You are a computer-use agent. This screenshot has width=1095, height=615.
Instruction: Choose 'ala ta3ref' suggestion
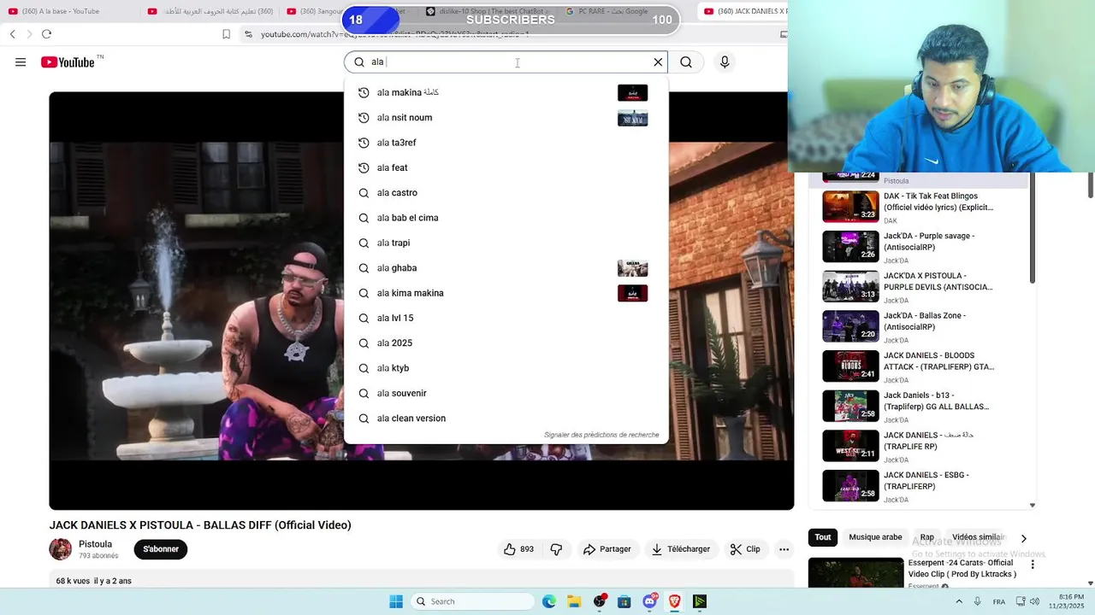[x=506, y=143]
